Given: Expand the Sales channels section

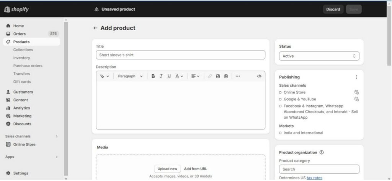Looking at the screenshot, I should [57, 136].
